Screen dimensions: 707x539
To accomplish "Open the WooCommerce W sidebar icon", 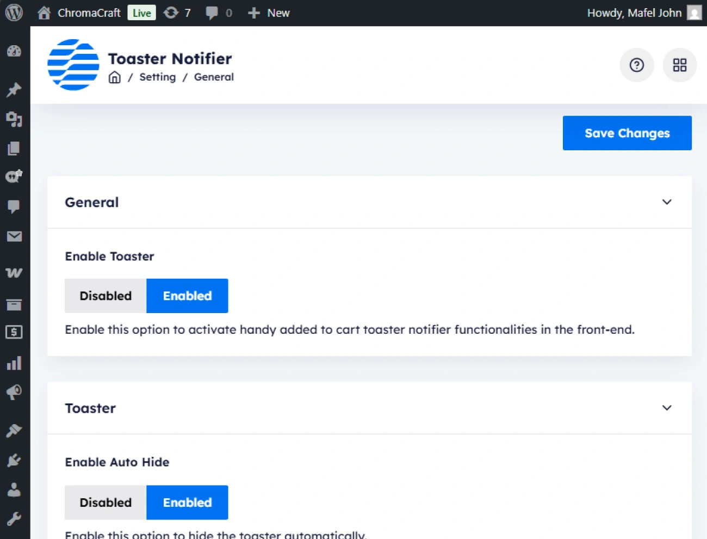I will [14, 272].
